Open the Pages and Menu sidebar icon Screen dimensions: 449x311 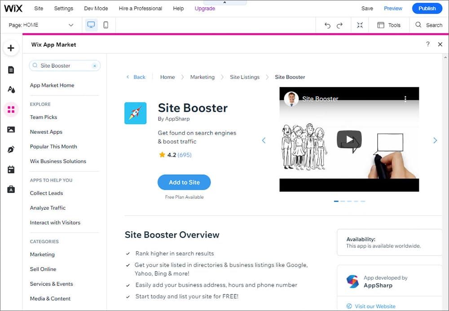(11, 70)
